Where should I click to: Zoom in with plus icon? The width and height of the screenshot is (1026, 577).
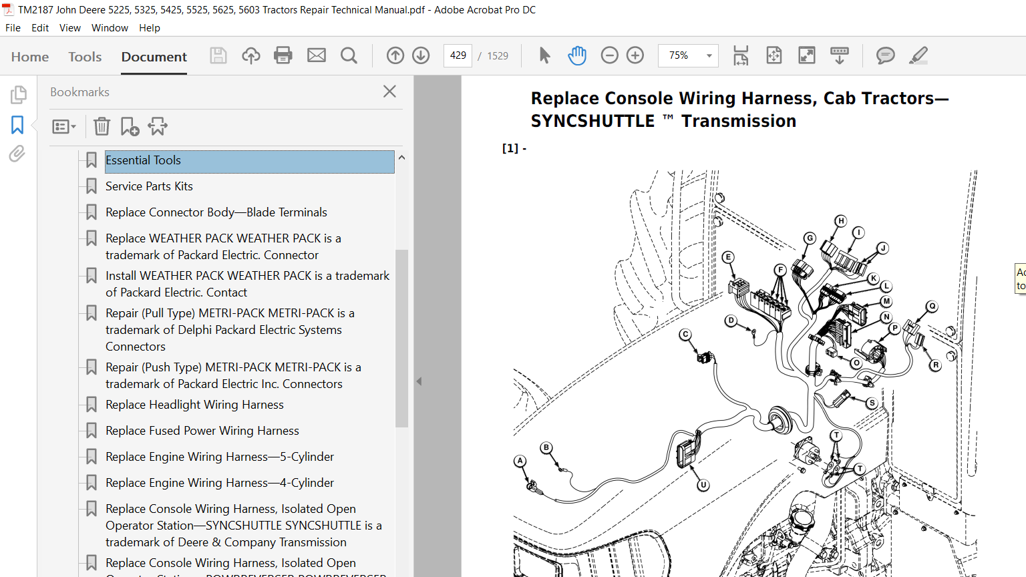pos(635,55)
